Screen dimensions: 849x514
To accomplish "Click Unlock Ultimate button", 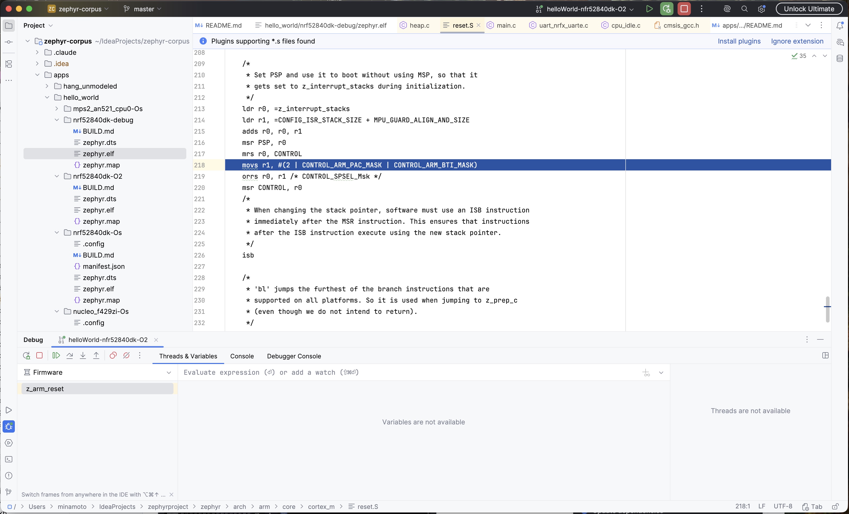I will pos(809,9).
